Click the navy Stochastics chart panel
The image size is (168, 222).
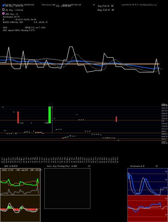tap(148, 182)
